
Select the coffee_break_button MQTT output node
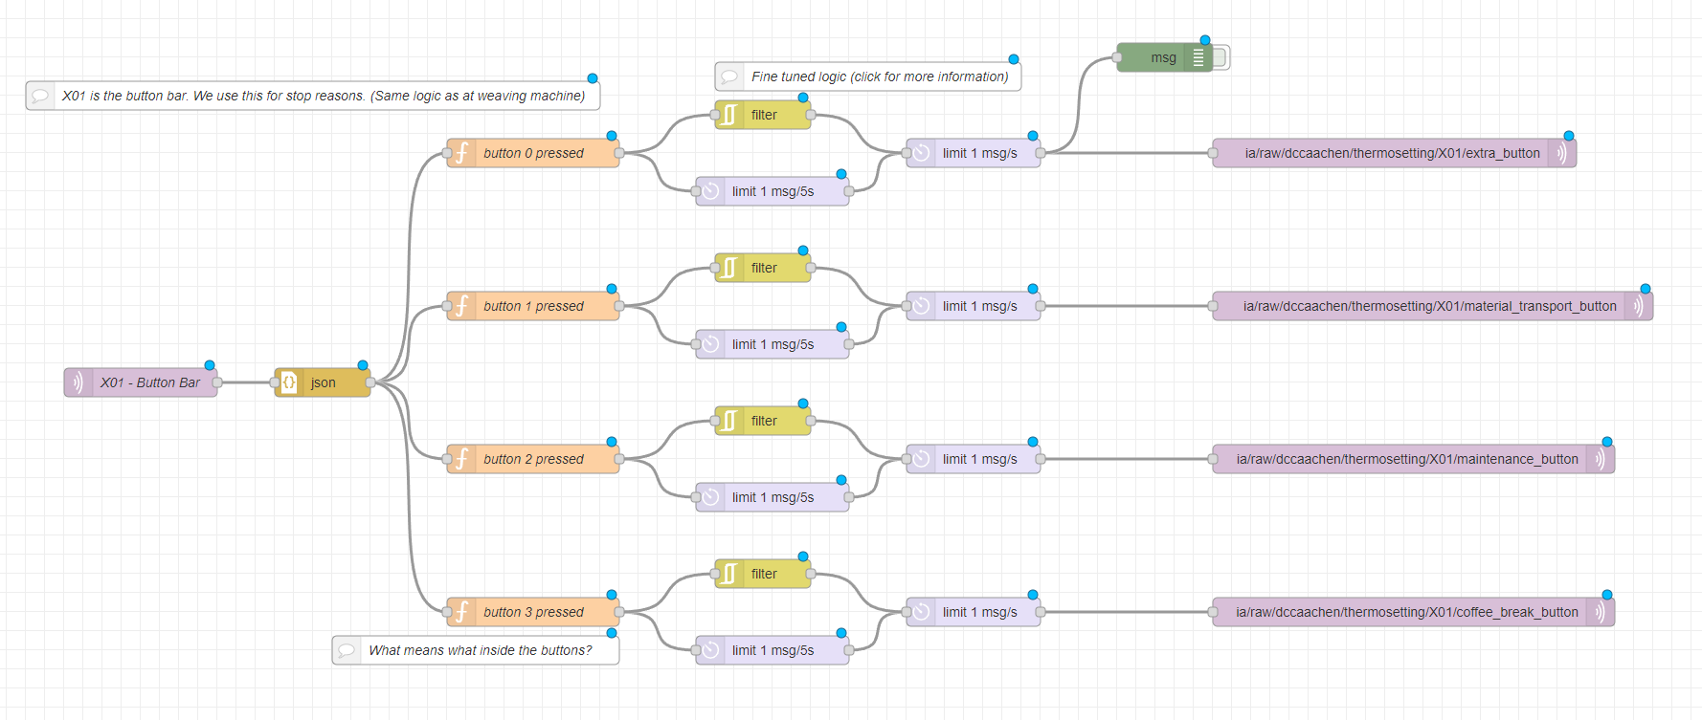pos(1405,612)
